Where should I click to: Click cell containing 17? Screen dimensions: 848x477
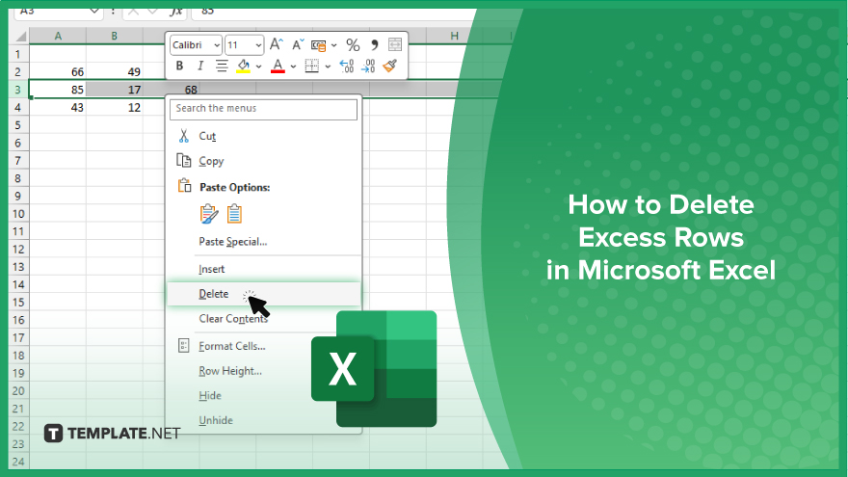(114, 90)
